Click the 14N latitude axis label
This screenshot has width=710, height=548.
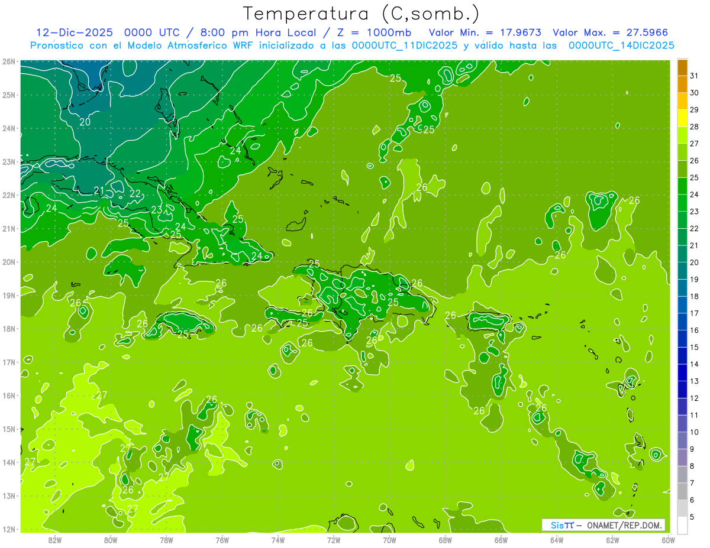pyautogui.click(x=9, y=462)
